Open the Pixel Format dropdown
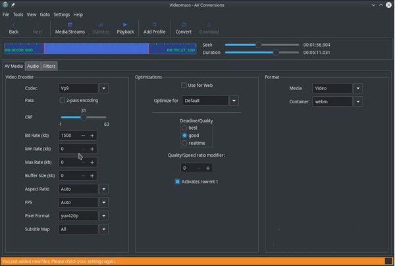 click(x=104, y=216)
